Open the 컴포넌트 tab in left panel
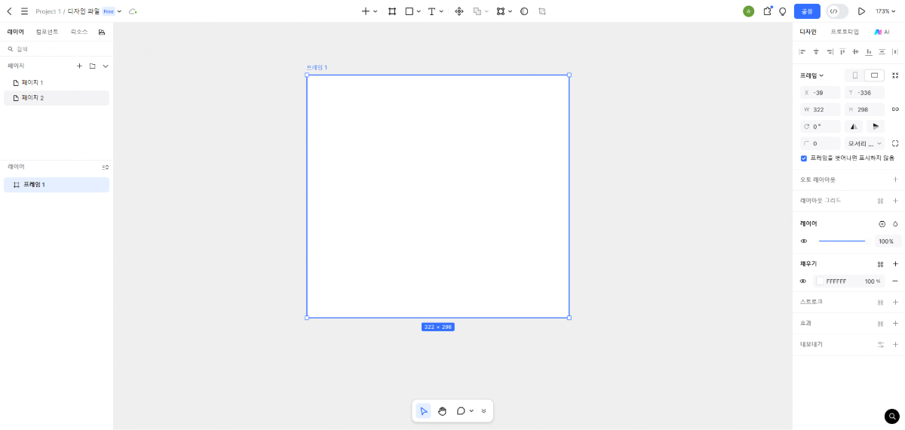Image resolution: width=905 pixels, height=430 pixels. (47, 32)
